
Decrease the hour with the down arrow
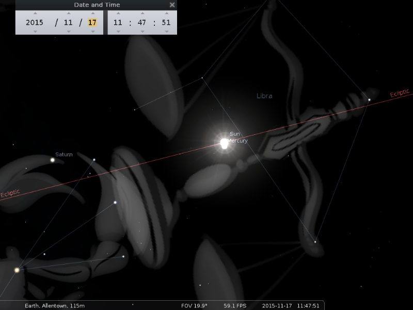[118, 32]
